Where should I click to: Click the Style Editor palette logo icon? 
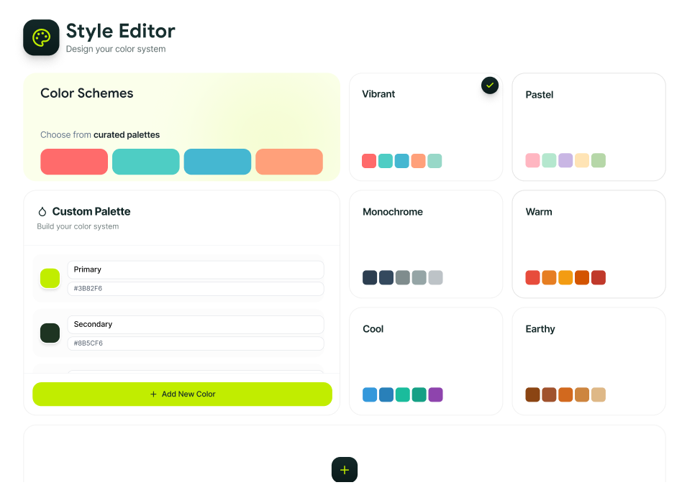[x=41, y=37]
